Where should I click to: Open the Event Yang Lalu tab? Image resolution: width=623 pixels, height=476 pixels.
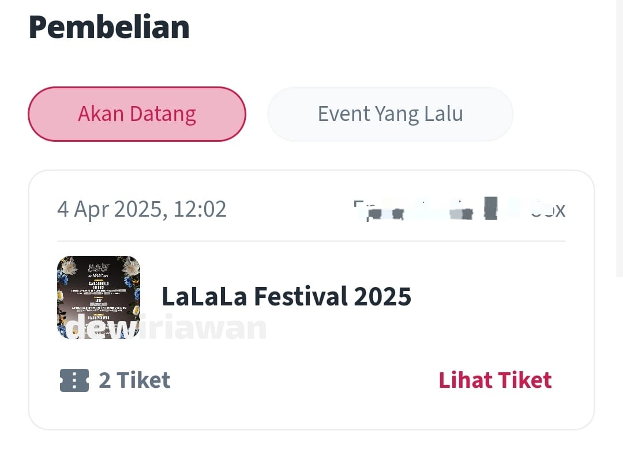click(390, 114)
